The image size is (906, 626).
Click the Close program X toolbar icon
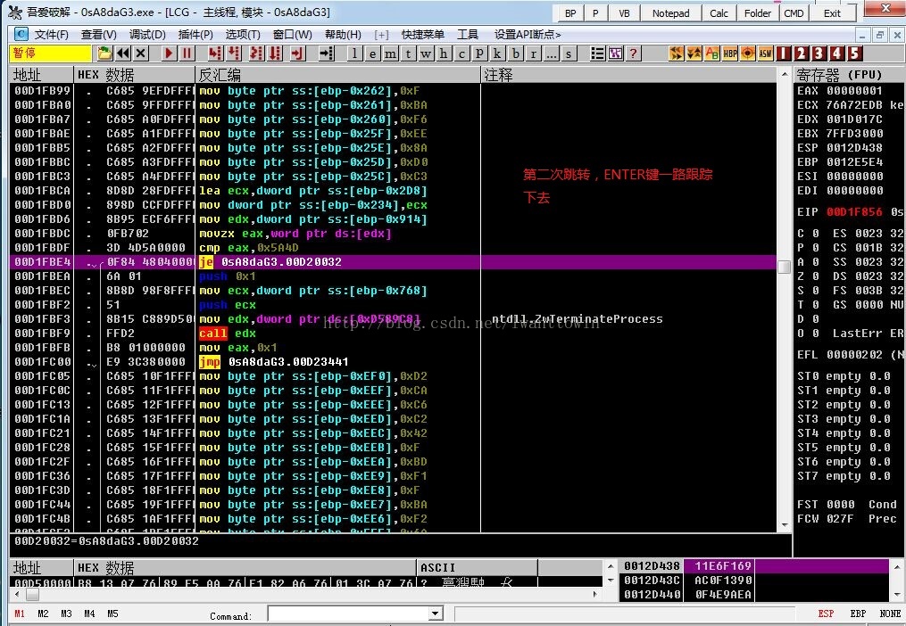point(141,54)
